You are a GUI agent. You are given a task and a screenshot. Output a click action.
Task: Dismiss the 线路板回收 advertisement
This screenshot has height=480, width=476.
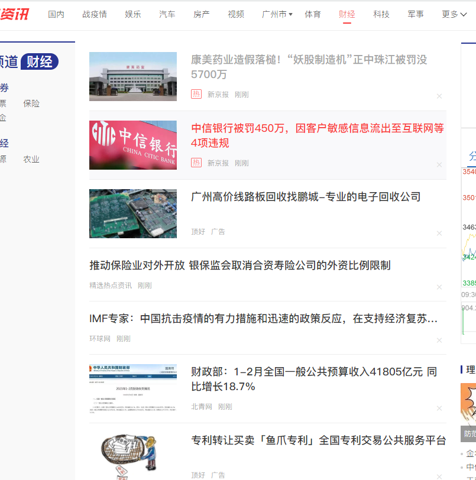[439, 233]
